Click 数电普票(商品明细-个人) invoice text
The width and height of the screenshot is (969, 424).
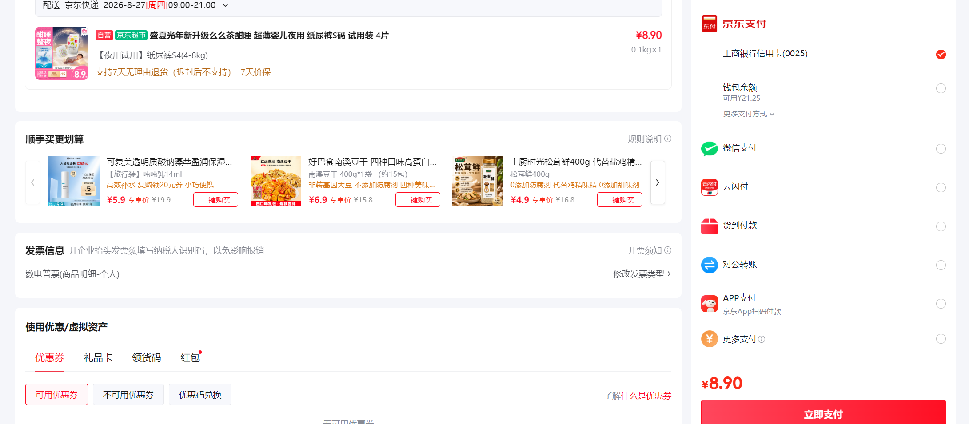[x=72, y=274]
